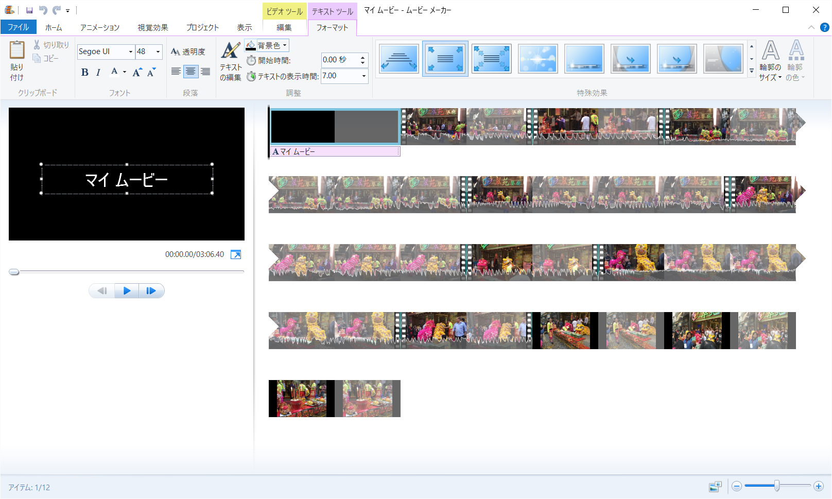Expand the font size 48 dropdown

[x=158, y=51]
